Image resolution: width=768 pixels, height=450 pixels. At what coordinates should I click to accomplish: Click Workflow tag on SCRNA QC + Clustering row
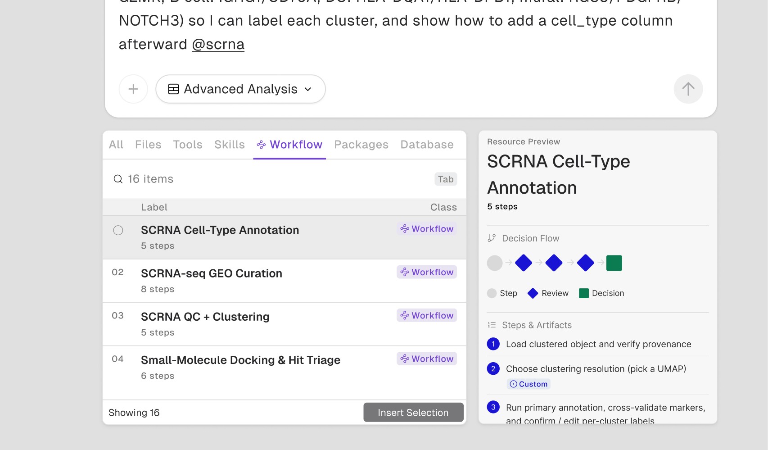427,315
